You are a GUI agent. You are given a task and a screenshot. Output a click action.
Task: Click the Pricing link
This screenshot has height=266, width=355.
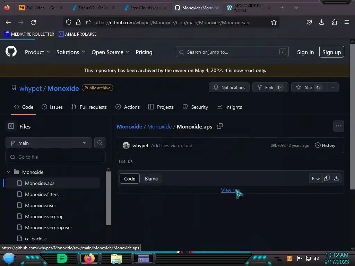(144, 52)
